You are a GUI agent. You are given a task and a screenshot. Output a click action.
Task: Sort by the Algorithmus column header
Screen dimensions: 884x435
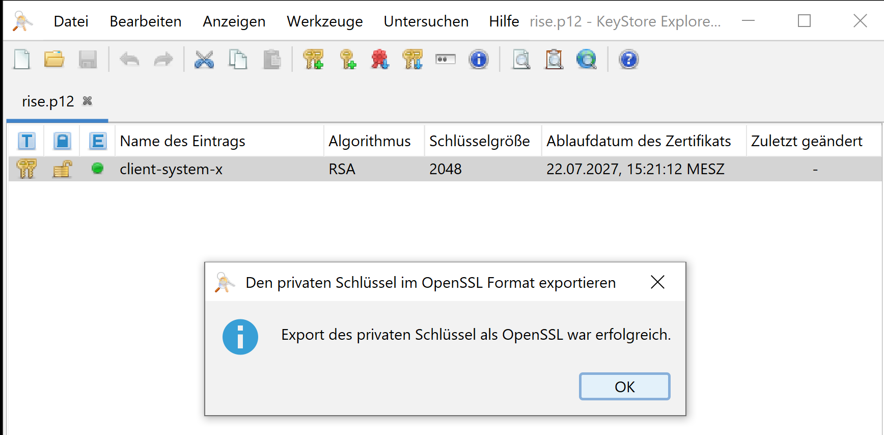click(369, 141)
